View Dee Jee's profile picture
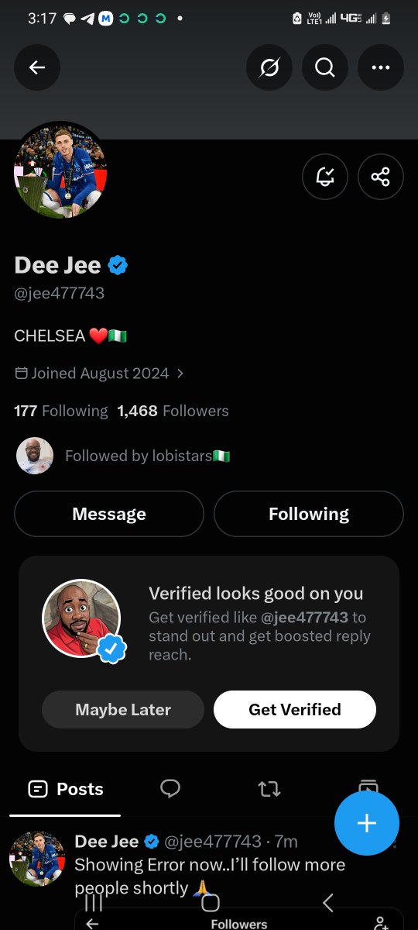Screen dimensions: 418x930 pos(60,170)
